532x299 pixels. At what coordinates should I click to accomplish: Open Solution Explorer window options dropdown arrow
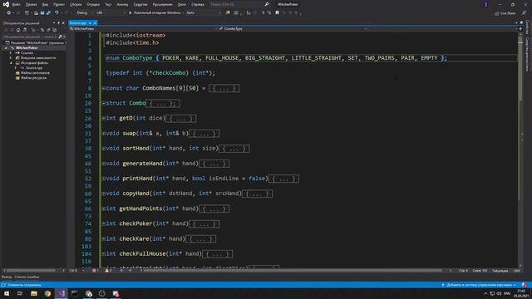point(54,23)
